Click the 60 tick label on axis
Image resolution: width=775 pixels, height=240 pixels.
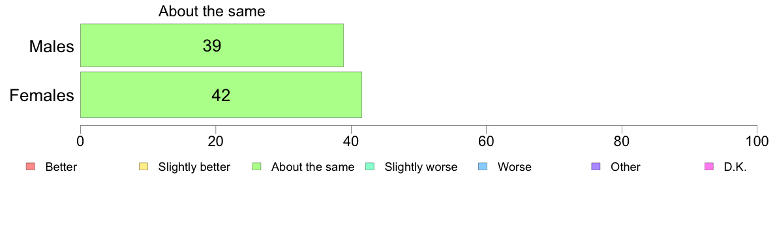click(x=487, y=141)
